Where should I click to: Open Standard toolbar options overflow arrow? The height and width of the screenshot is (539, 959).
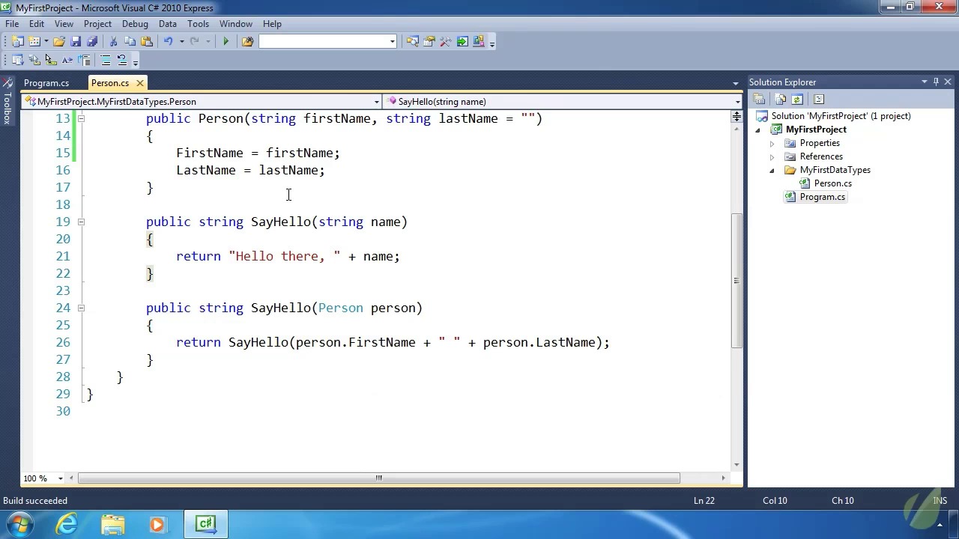click(492, 43)
